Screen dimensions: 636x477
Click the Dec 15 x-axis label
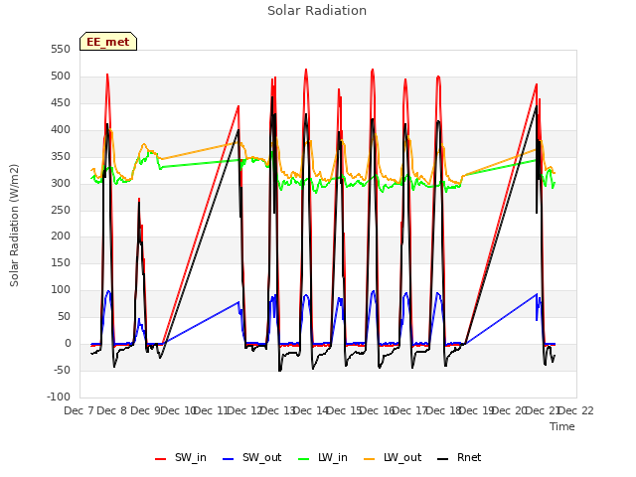pyautogui.click(x=344, y=410)
